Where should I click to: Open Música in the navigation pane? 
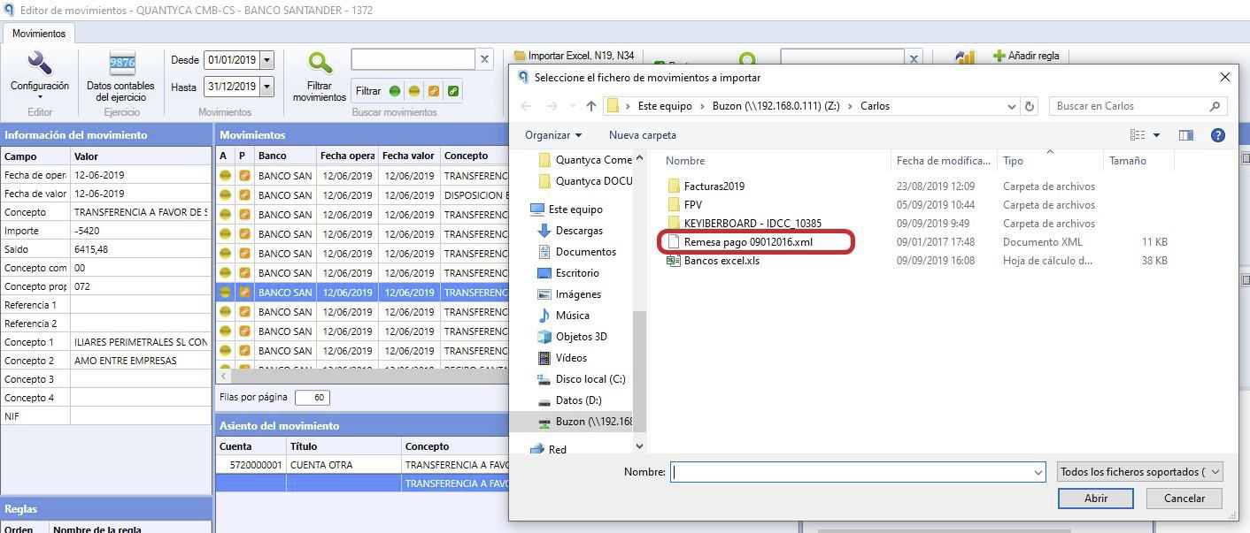[572, 316]
